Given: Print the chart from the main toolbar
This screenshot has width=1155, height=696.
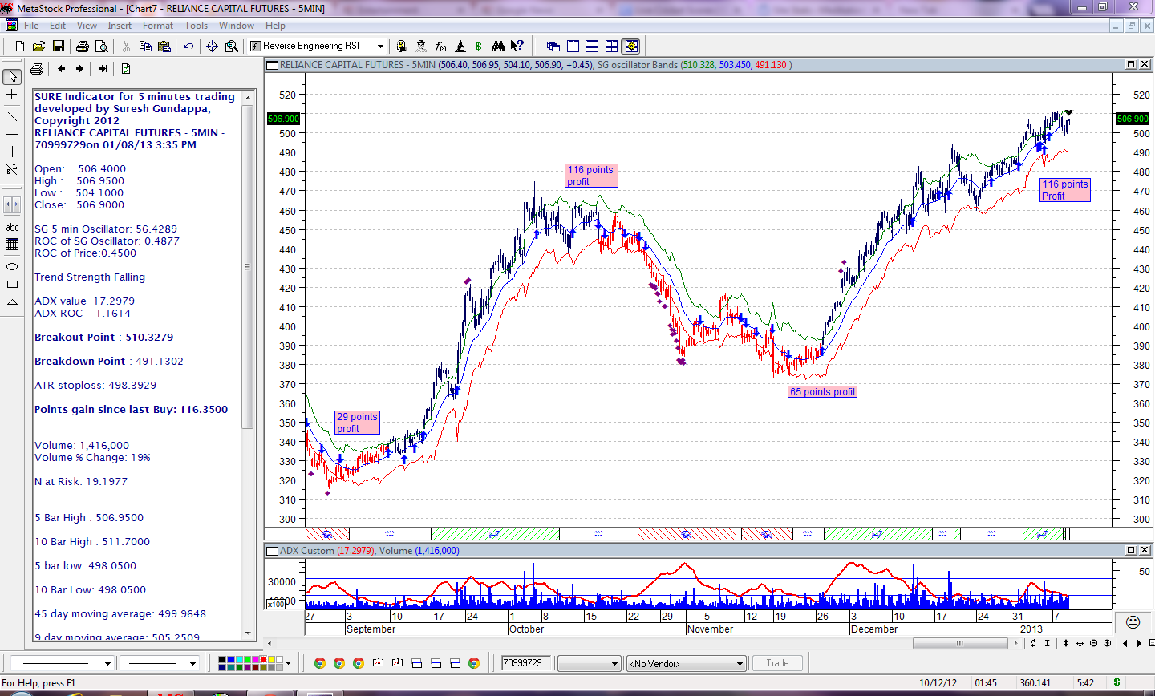Looking at the screenshot, I should coord(83,46).
